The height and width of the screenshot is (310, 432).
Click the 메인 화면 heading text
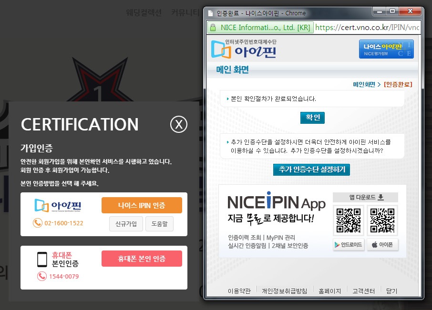click(233, 70)
